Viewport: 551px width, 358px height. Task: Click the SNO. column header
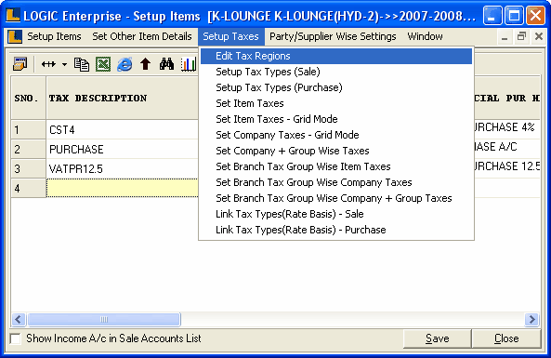click(x=29, y=99)
